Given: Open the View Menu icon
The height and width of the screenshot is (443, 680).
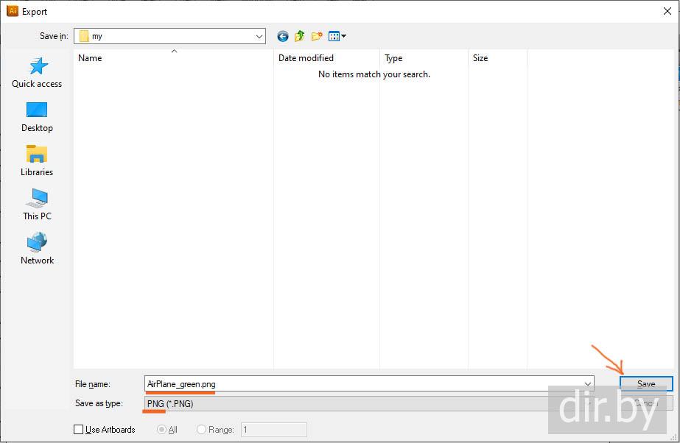Looking at the screenshot, I should (337, 36).
